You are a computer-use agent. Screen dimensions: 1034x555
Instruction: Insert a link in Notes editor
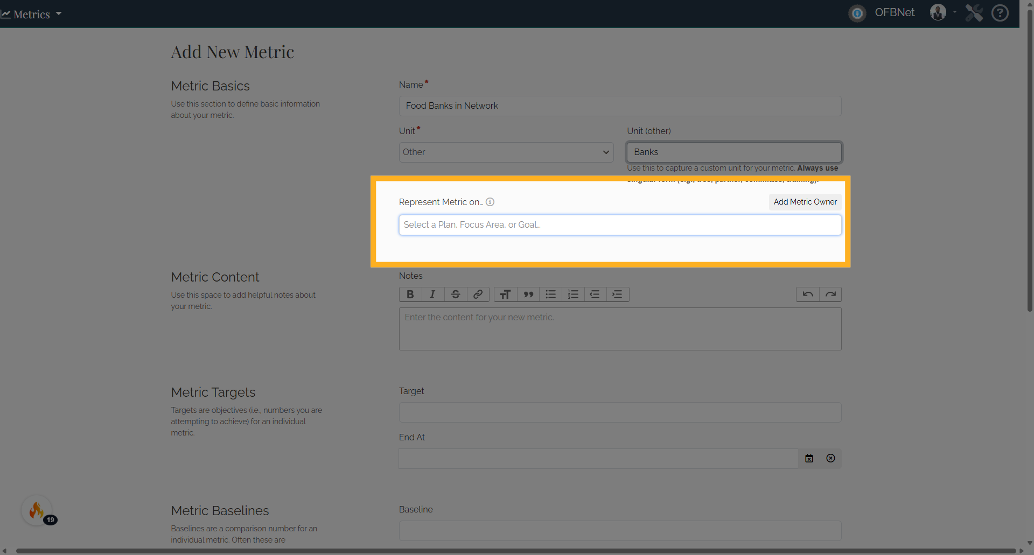tap(478, 294)
